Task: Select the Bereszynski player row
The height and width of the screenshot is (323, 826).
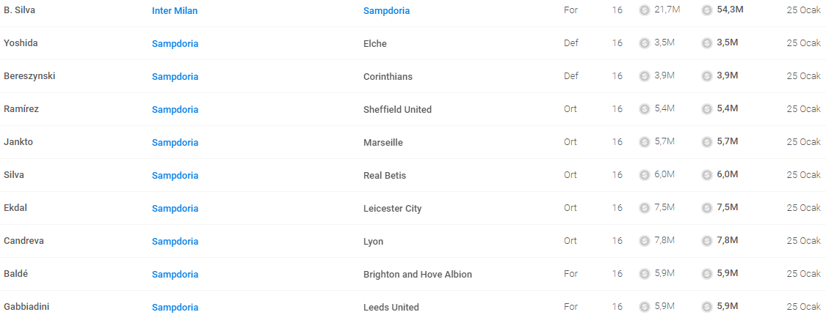Action: point(413,76)
